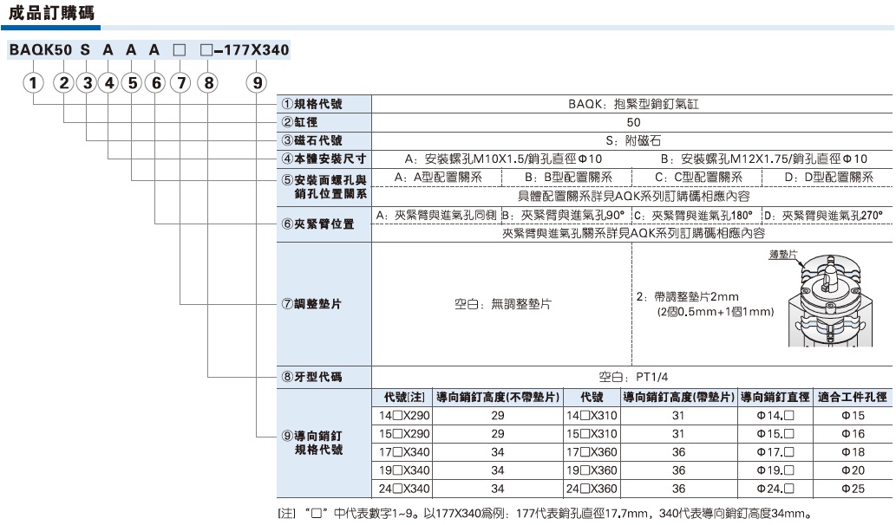Click the 適合工件孔徑 column header

click(853, 397)
